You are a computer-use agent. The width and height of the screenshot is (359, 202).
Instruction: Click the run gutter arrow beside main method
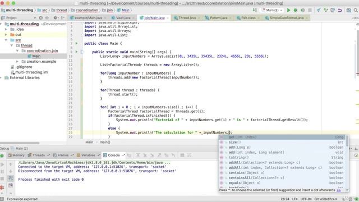click(77, 52)
